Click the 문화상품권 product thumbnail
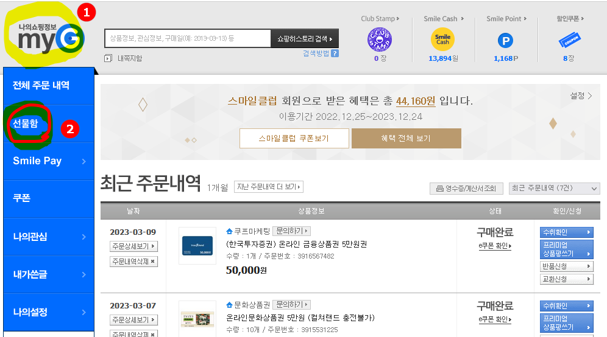This screenshot has height=337, width=607. click(197, 319)
